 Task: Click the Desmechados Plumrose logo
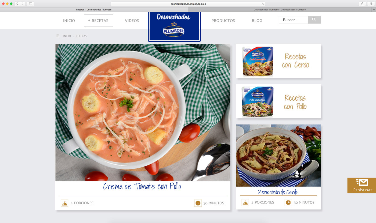pos(174,27)
